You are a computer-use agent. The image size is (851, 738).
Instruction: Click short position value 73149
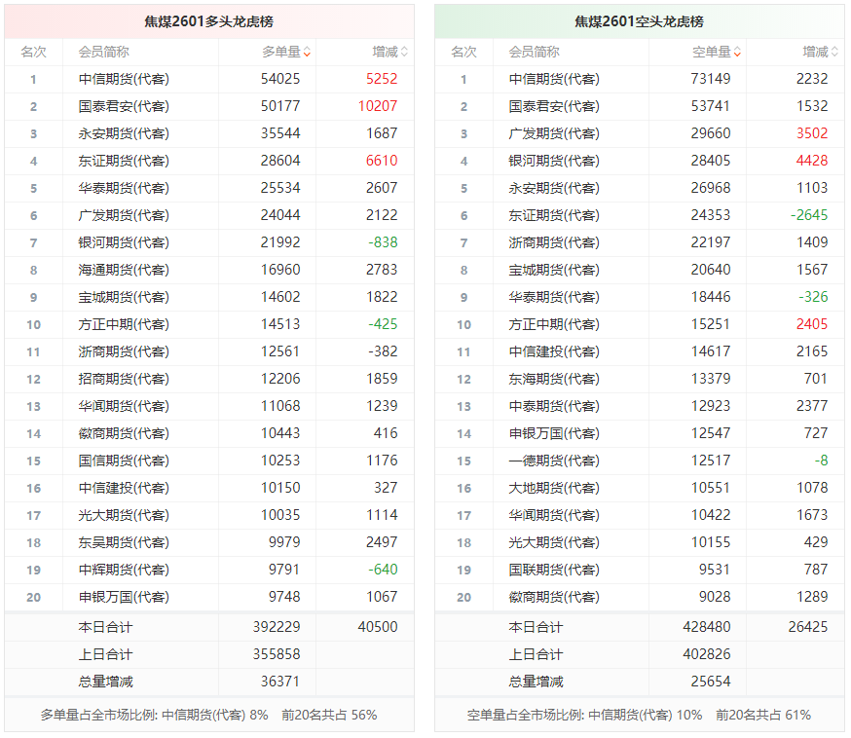click(x=711, y=79)
